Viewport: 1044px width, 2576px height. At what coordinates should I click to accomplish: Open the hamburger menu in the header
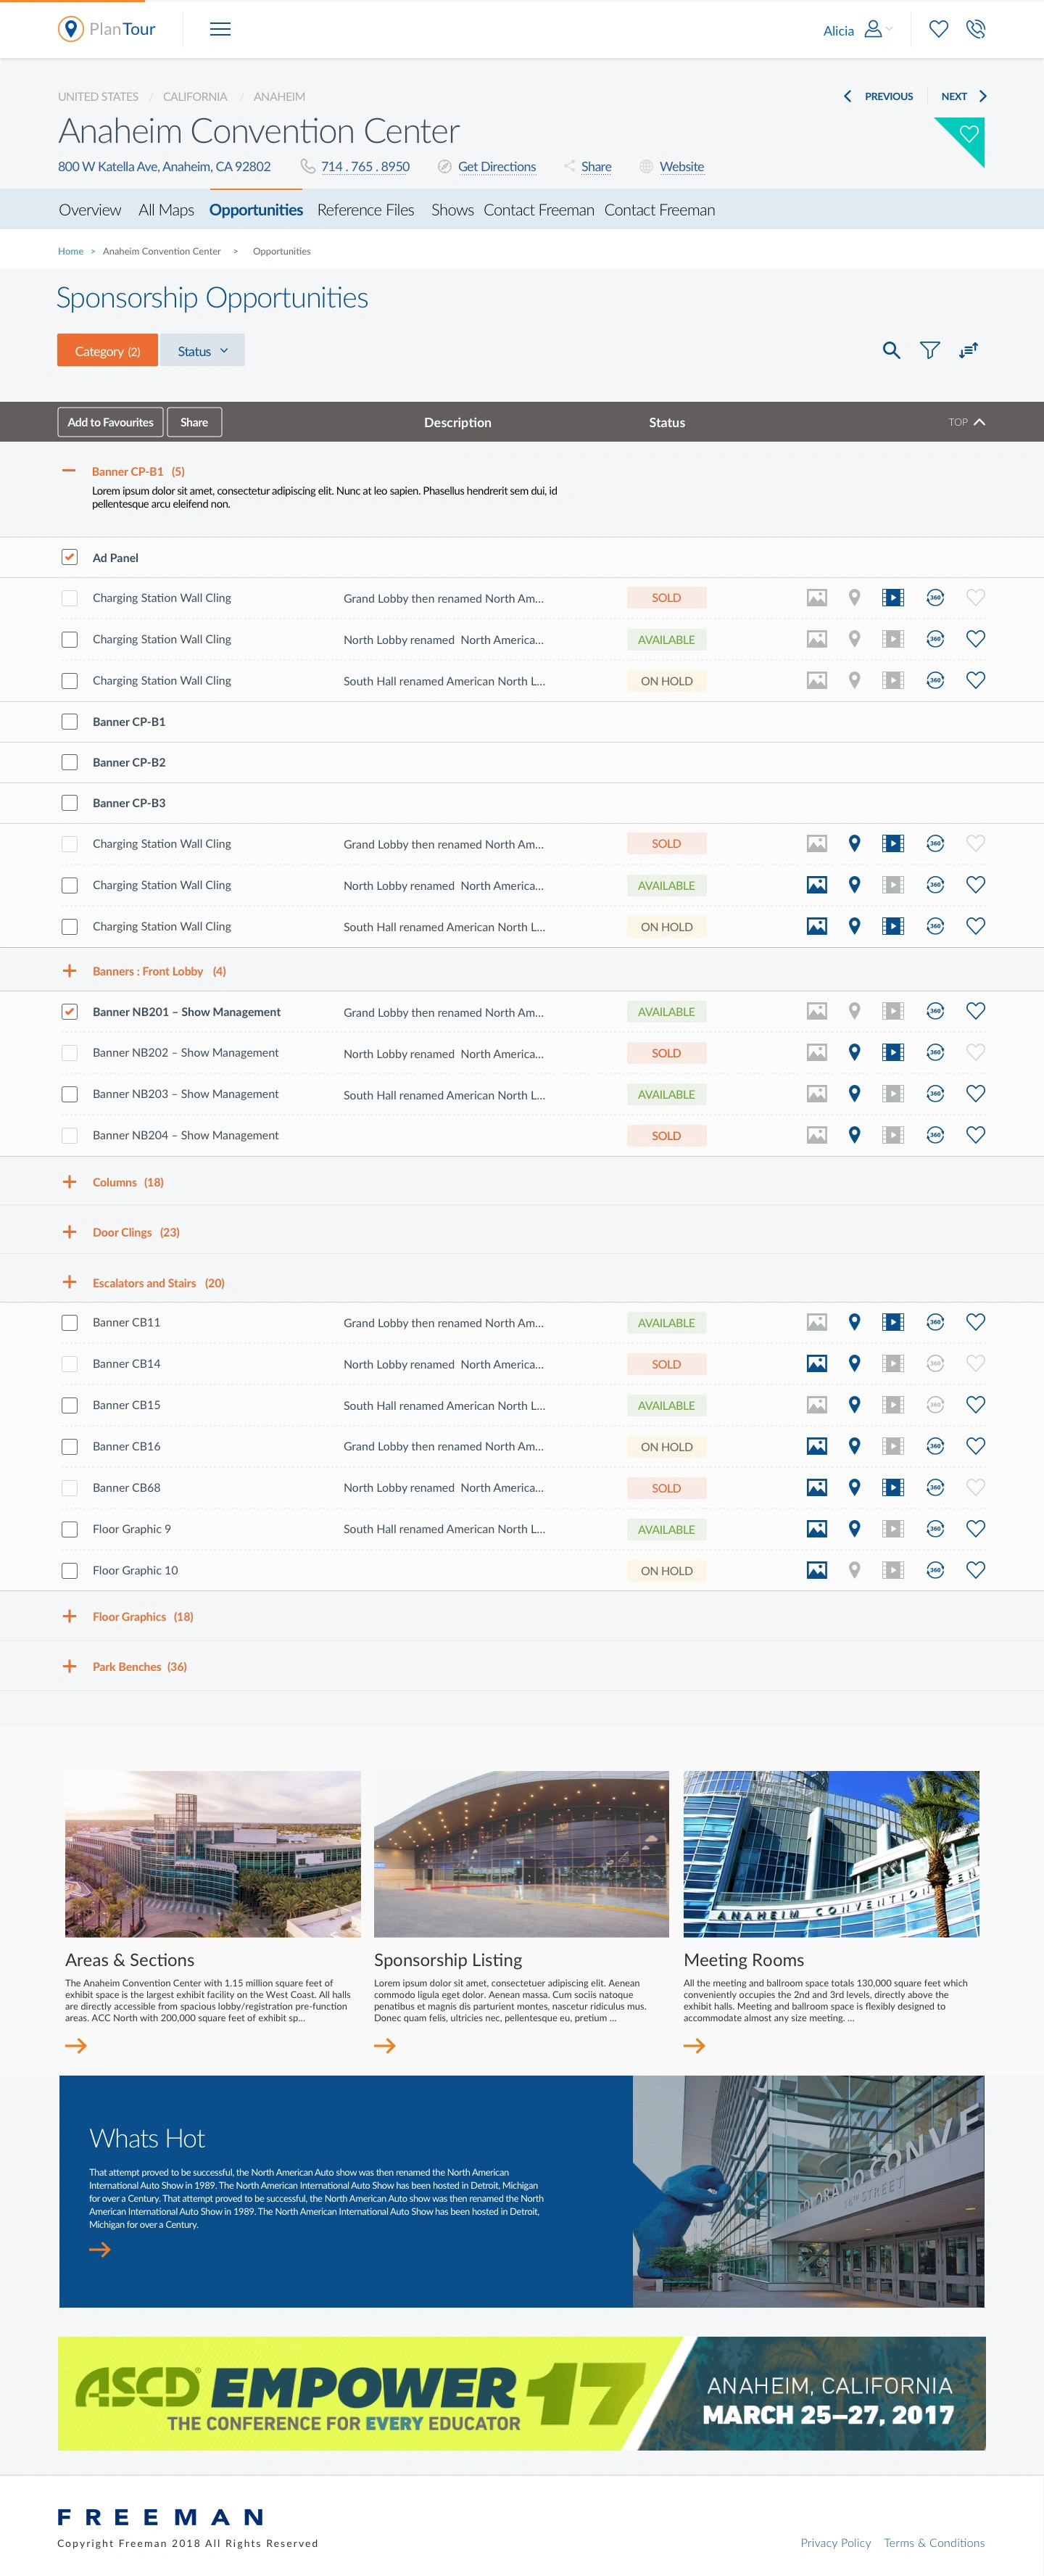(x=220, y=29)
